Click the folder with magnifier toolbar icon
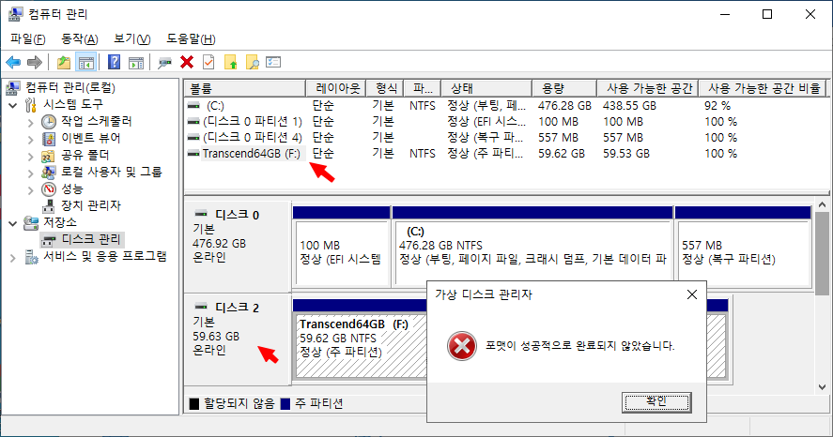 click(252, 62)
